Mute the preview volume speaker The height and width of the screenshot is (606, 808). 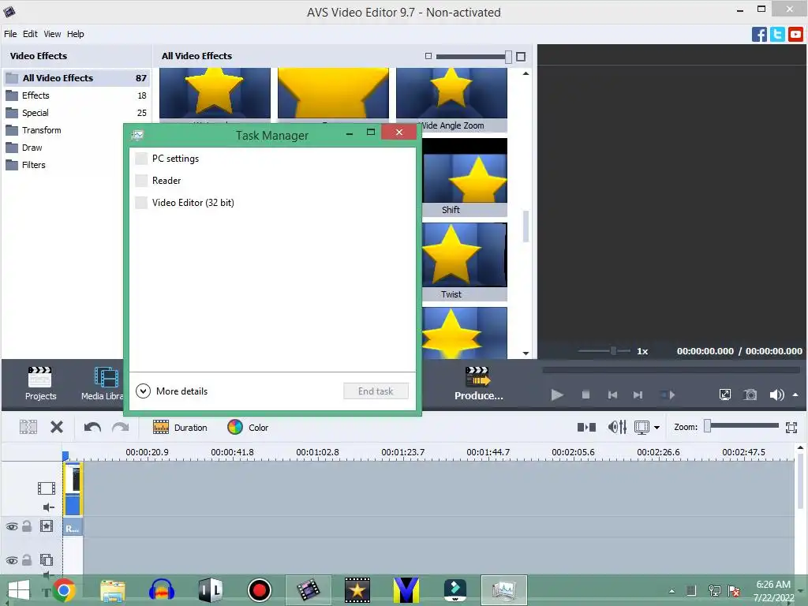click(x=776, y=395)
